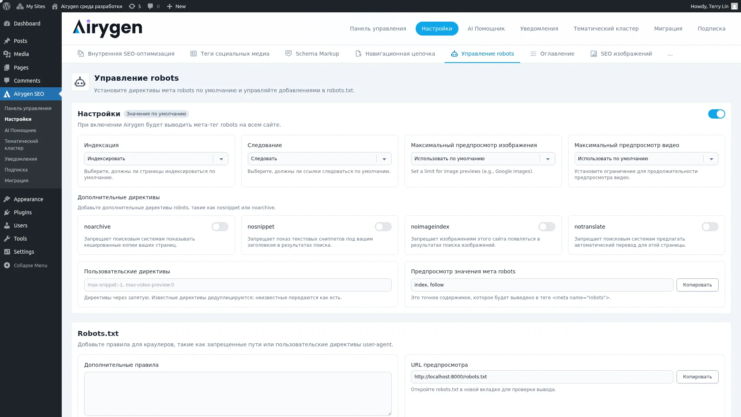Viewport: 741px width, 417px height.
Task: Focus the Пользовательские директивы input field
Action: point(238,285)
